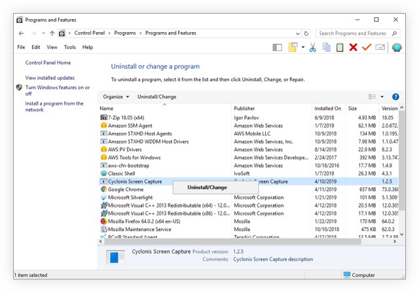
Task: Open the Tools menu
Action: pyautogui.click(x=69, y=47)
